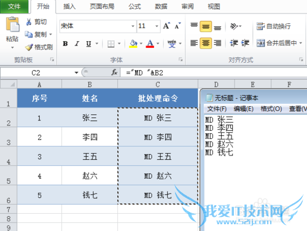Switch to the Review (审阅) tab
The width and height of the screenshot is (307, 231).
point(187,7)
